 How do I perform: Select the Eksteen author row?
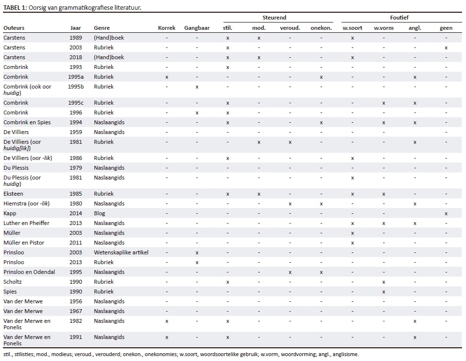tap(13, 194)
